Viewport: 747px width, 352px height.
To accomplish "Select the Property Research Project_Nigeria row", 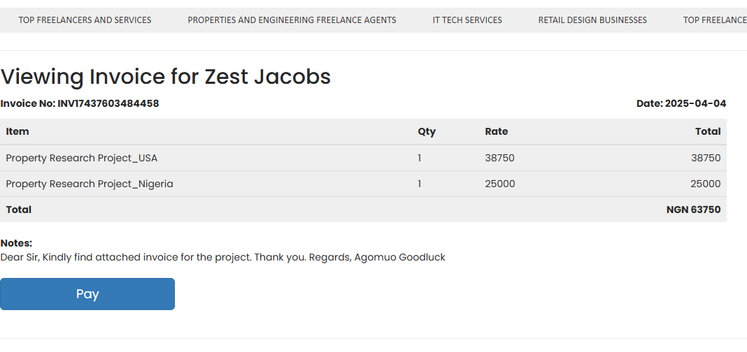I will pos(363,184).
